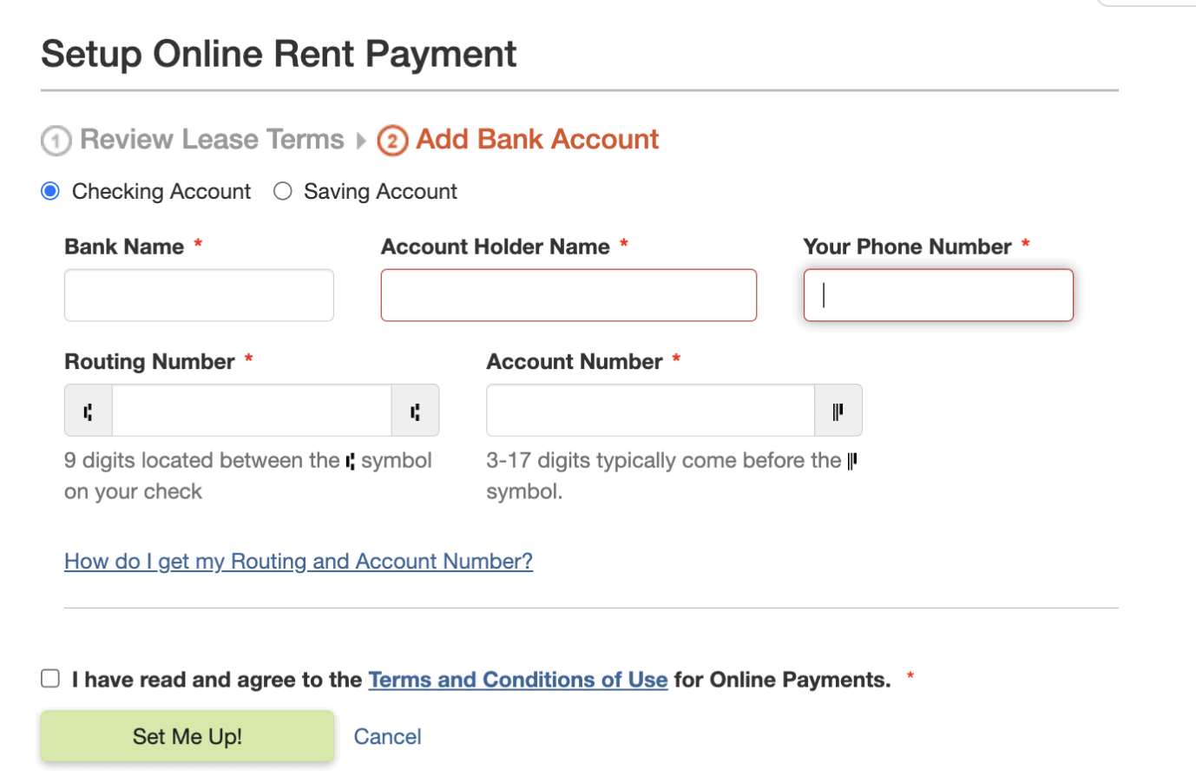Click the left routing symbol icon

pyautogui.click(x=88, y=411)
